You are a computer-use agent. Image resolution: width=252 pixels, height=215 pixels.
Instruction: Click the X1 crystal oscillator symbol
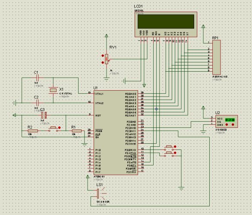pos(53,90)
